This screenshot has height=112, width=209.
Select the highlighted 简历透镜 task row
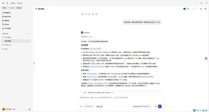[x=16, y=41]
